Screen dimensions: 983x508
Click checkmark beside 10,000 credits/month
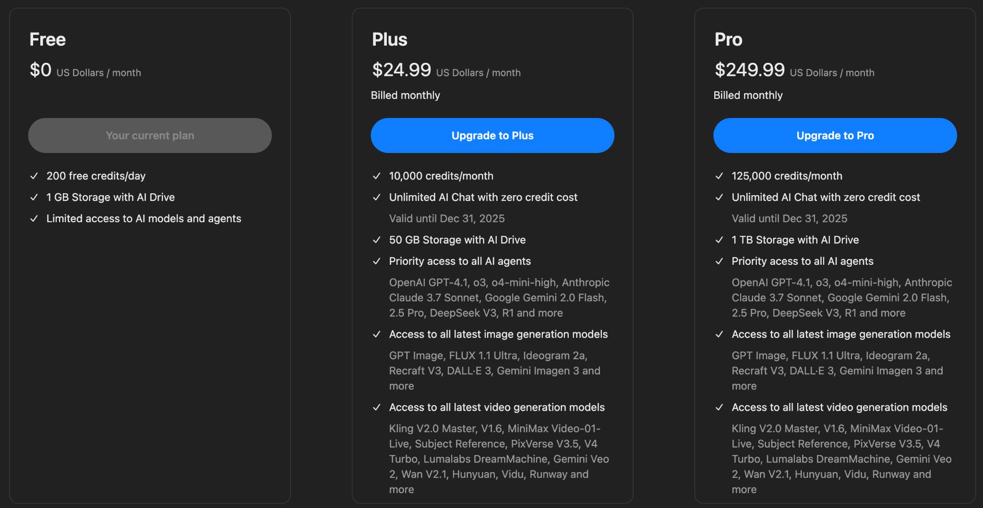[x=377, y=176]
